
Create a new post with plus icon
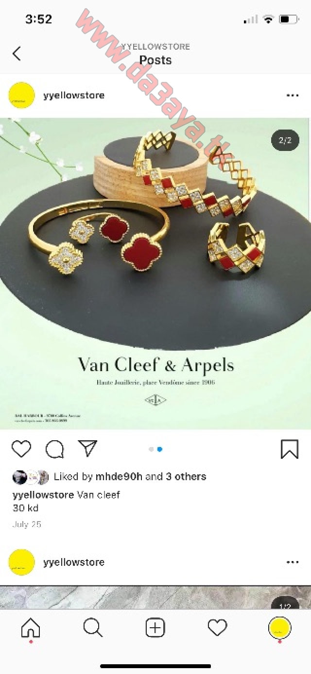click(x=155, y=628)
